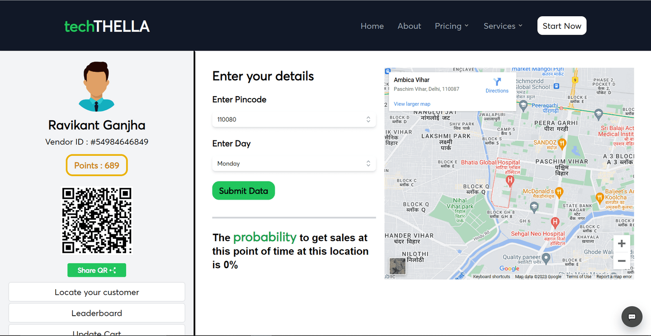Screen dimensions: 651x336
Task: Open the Leaderboard option
Action: click(97, 313)
